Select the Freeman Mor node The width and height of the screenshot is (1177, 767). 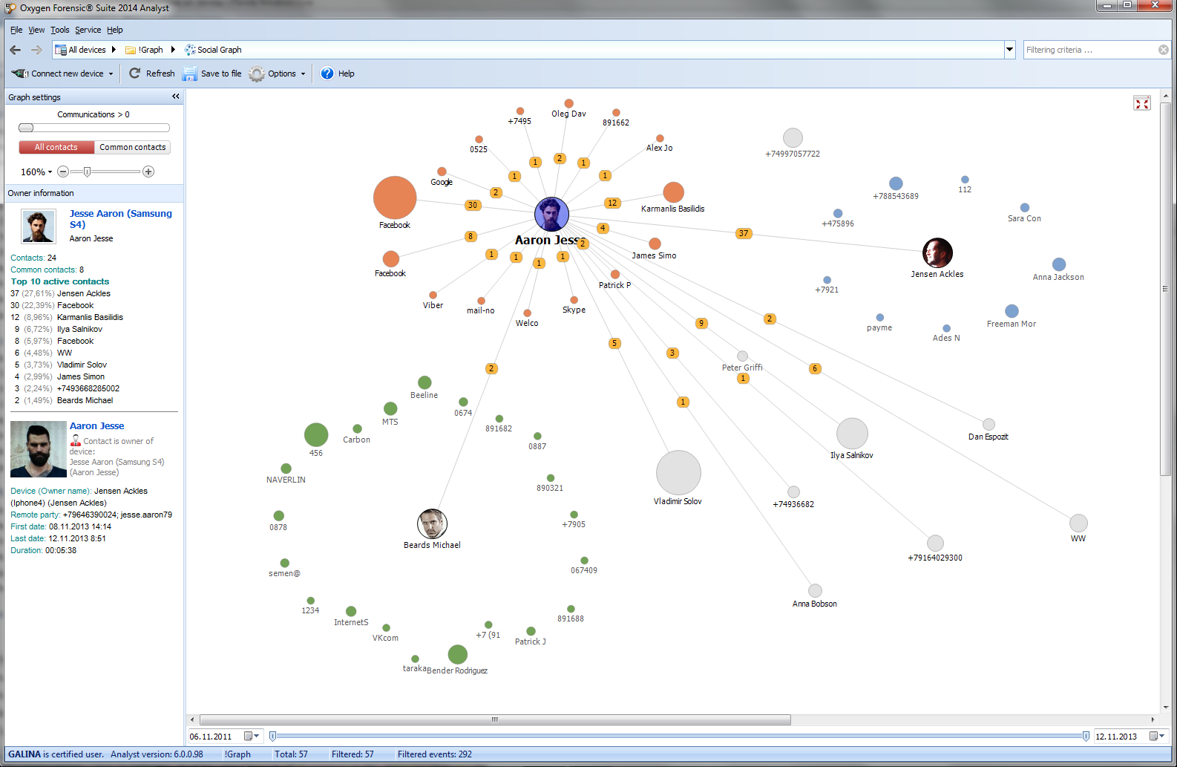point(1012,311)
